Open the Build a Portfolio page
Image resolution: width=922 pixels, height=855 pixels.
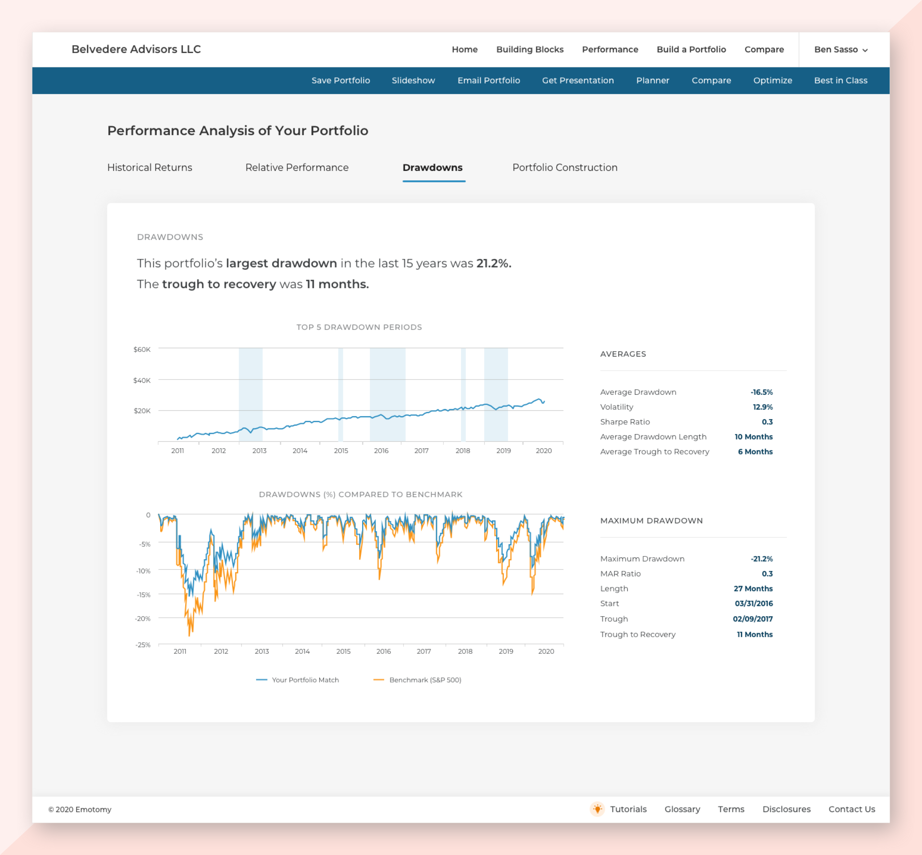pos(691,50)
